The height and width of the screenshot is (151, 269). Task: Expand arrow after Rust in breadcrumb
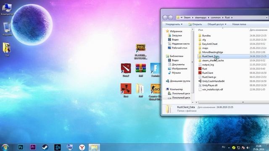click(232, 18)
